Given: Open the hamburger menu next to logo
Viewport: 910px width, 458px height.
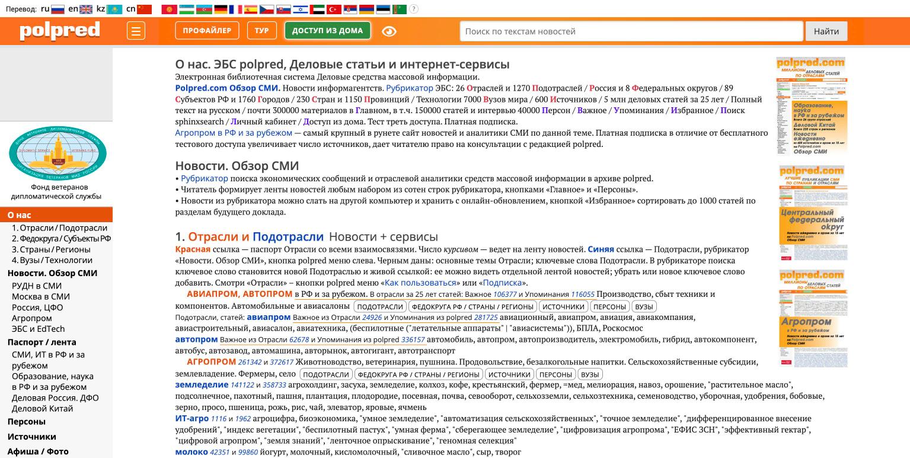Looking at the screenshot, I should coord(136,31).
